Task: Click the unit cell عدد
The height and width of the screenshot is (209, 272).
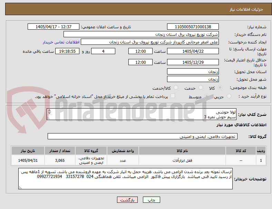Action: point(123,160)
